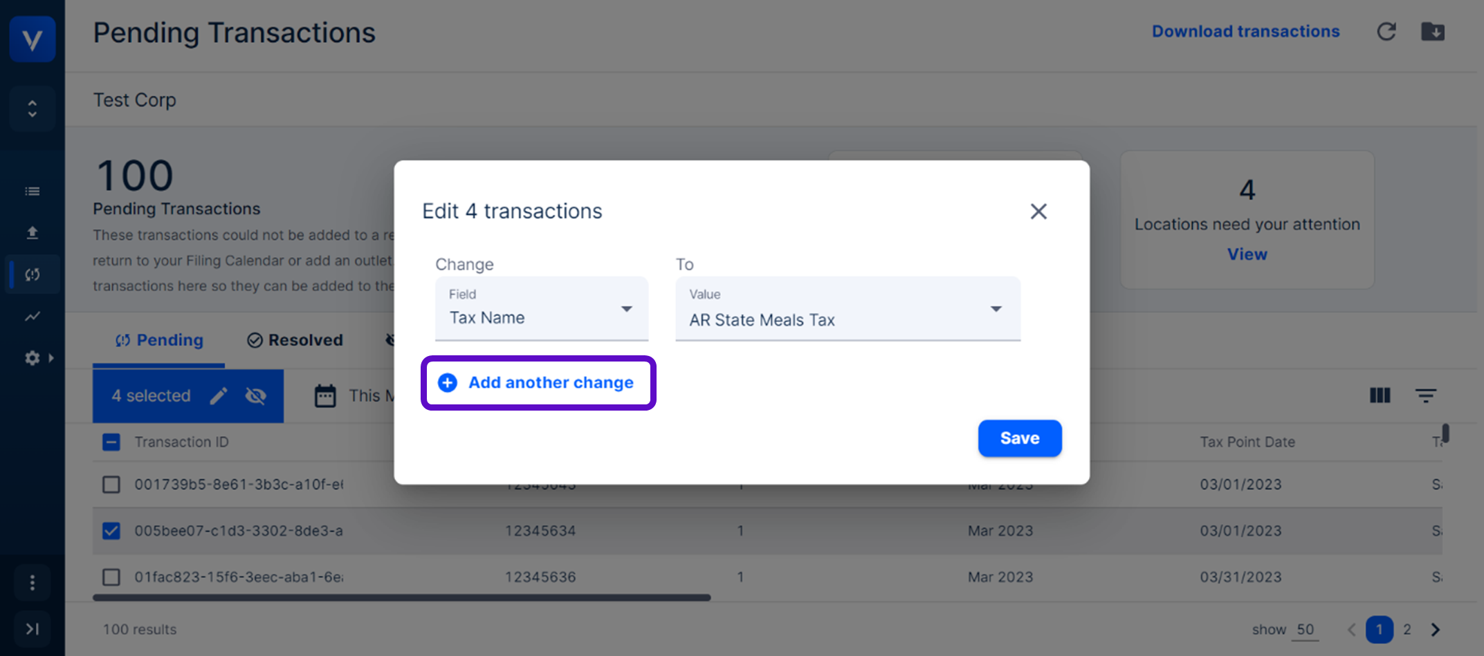Expand the Value dropdown showing AR State Meals Tax
Screen dimensions: 1484x656
pyautogui.click(x=847, y=309)
